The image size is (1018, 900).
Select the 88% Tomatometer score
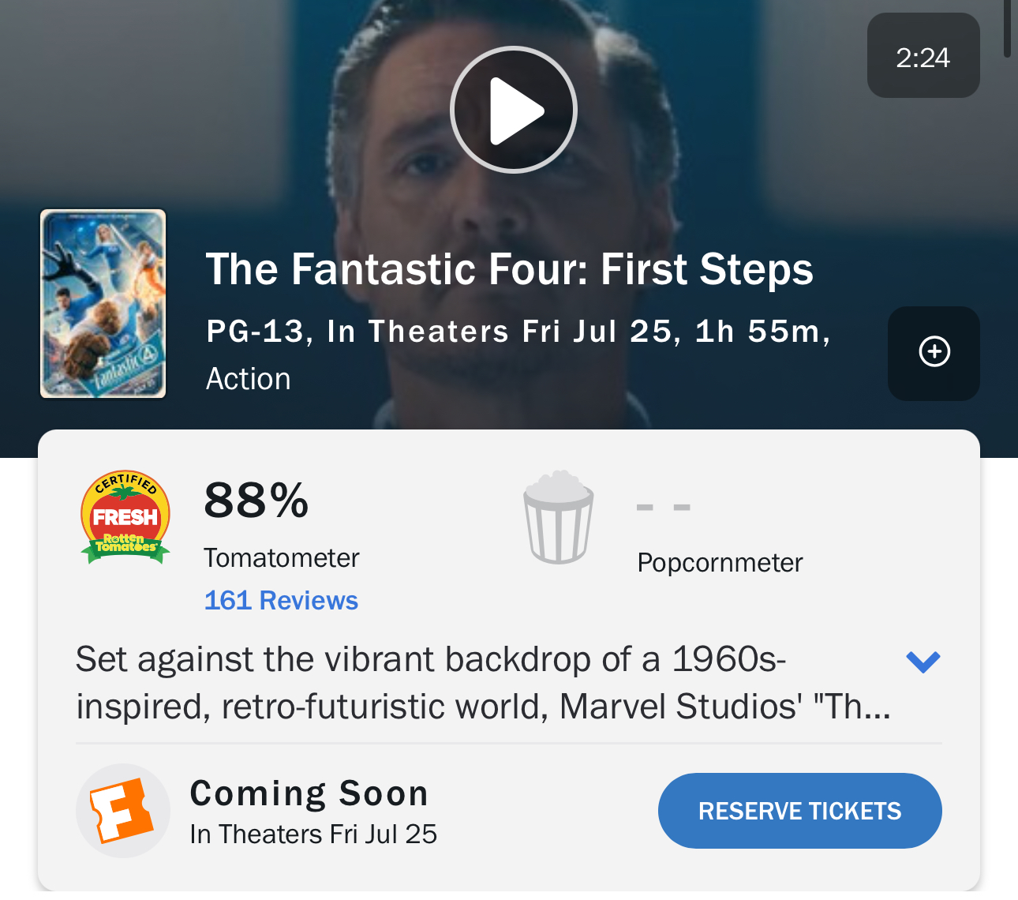[256, 501]
